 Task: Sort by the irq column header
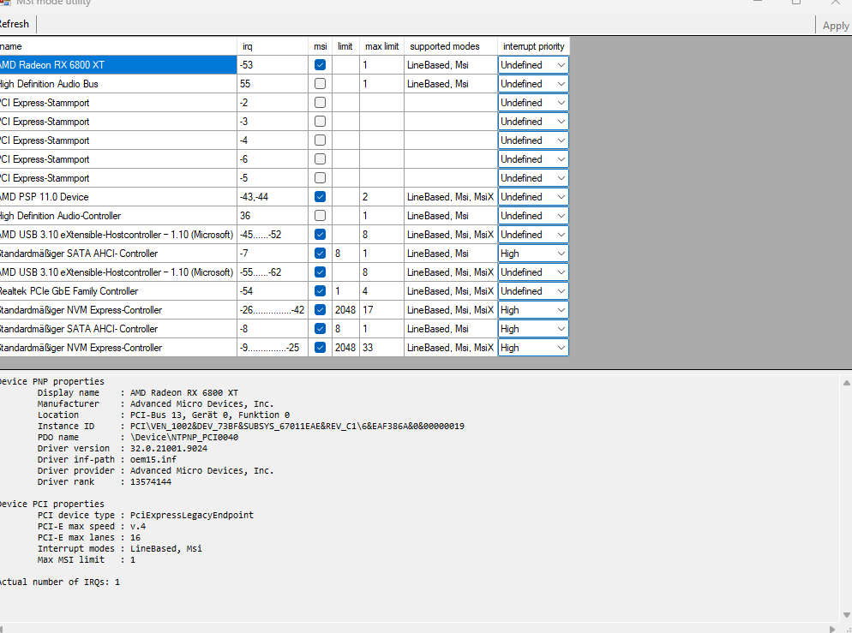273,46
